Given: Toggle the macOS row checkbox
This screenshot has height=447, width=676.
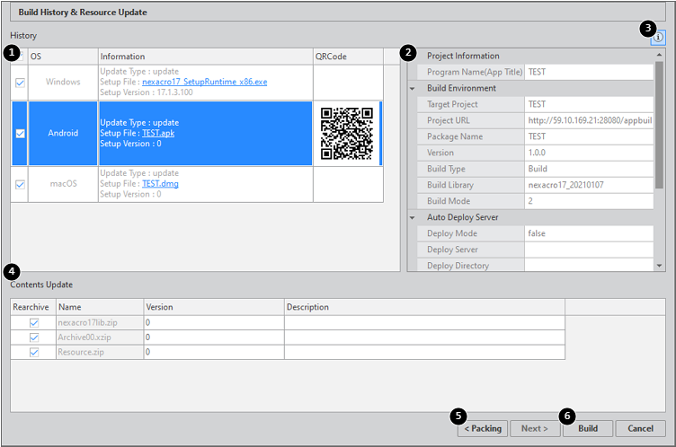Looking at the screenshot, I should point(20,184).
